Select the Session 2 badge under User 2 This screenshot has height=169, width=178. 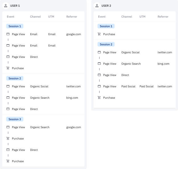[106, 45]
